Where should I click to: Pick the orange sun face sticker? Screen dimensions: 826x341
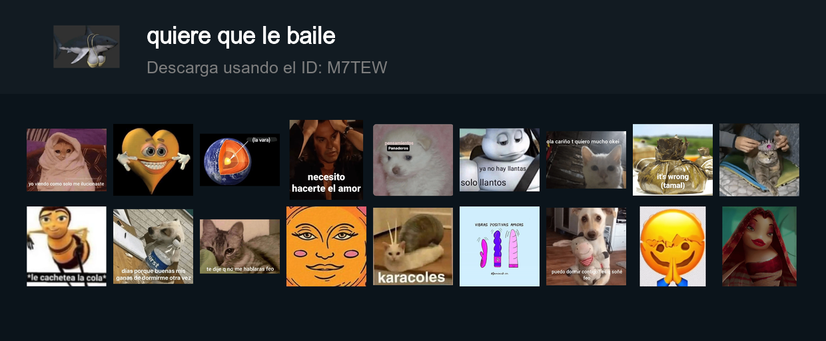coord(326,246)
